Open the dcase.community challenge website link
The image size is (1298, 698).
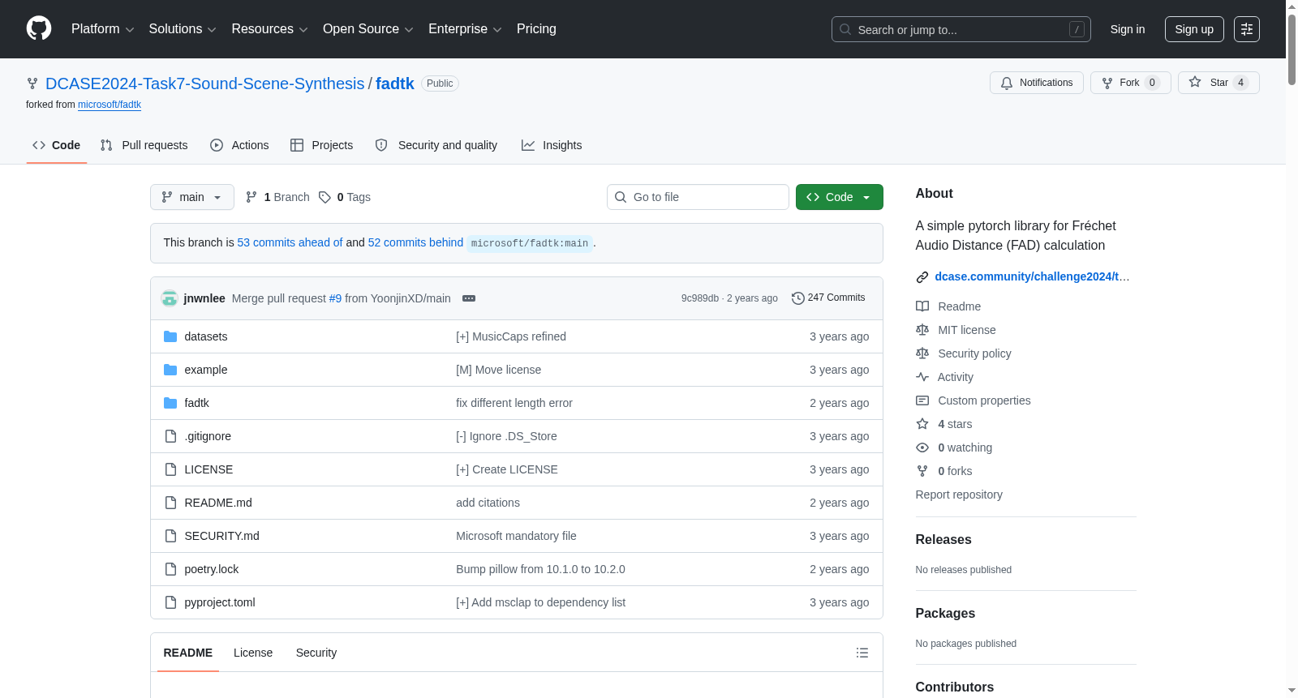pos(1032,276)
